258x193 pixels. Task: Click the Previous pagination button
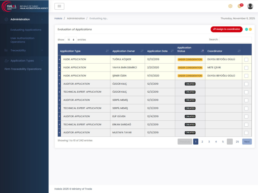click(185, 142)
